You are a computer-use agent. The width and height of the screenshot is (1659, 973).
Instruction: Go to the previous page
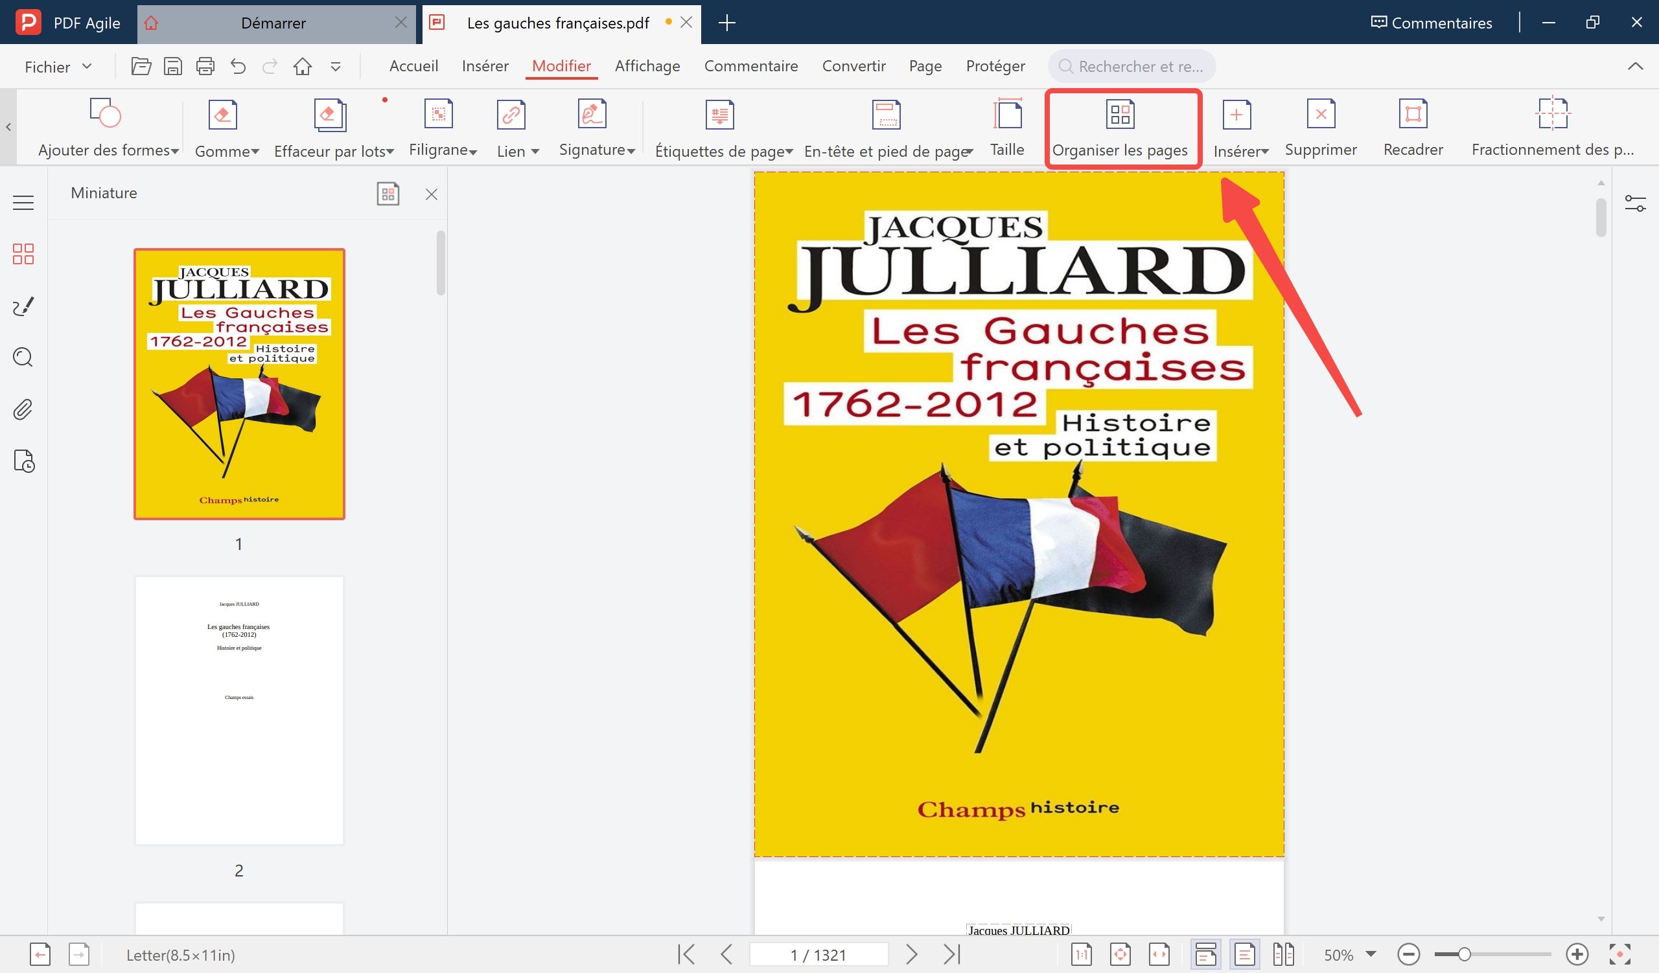[x=727, y=954]
